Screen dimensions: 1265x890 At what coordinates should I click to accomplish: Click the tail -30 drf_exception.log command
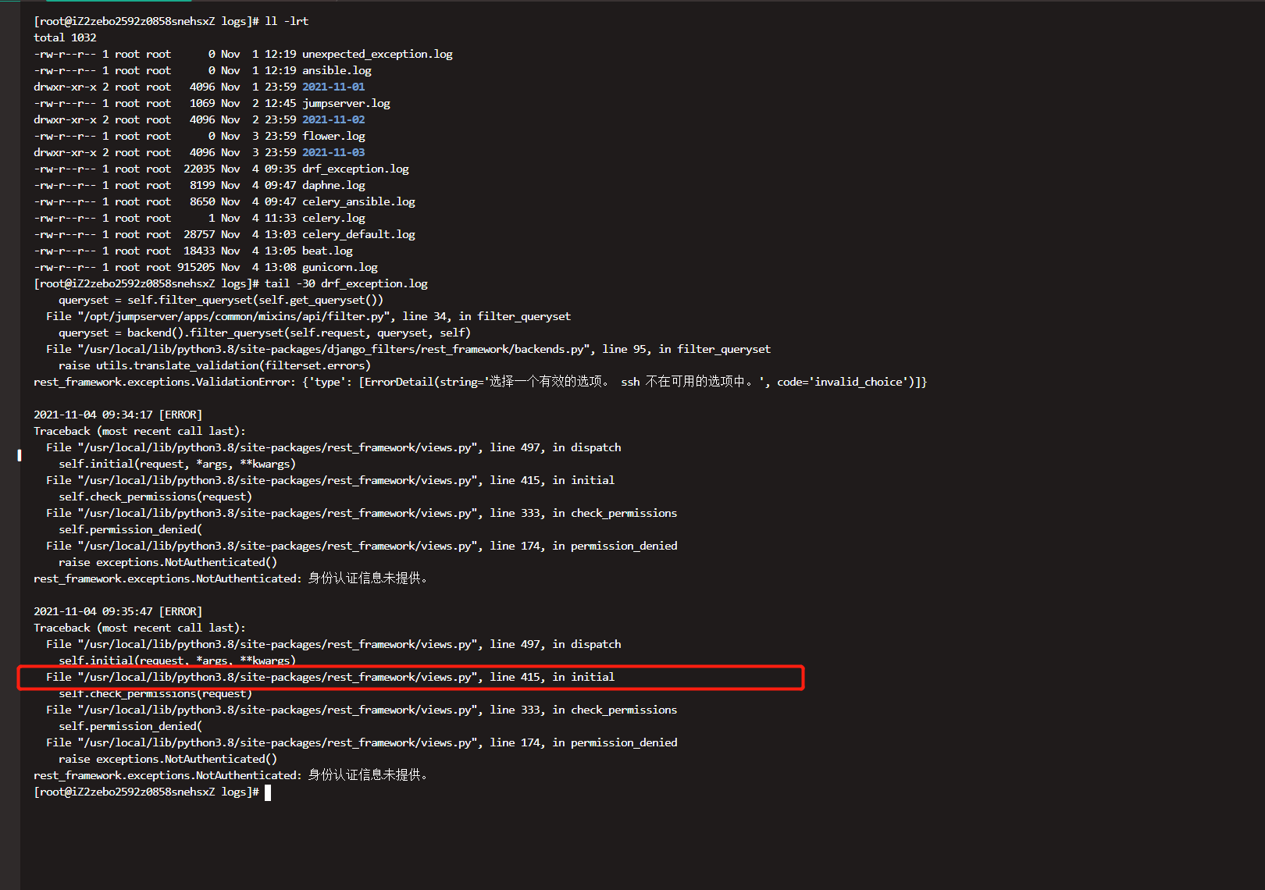(x=346, y=283)
